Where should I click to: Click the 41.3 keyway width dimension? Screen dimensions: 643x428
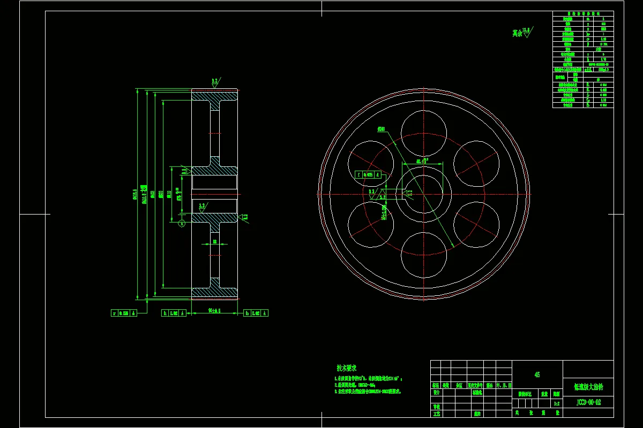point(421,160)
